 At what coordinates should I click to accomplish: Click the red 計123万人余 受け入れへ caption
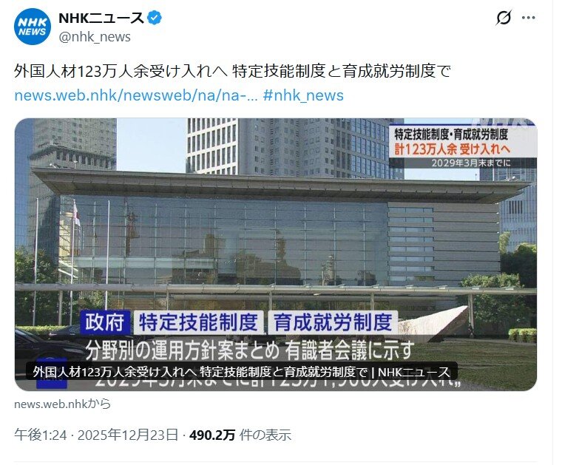pos(453,149)
